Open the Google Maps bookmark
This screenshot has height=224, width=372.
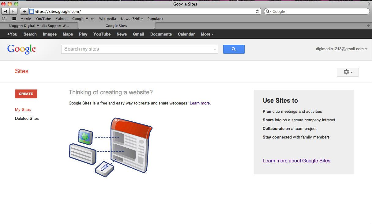pyautogui.click(x=83, y=19)
